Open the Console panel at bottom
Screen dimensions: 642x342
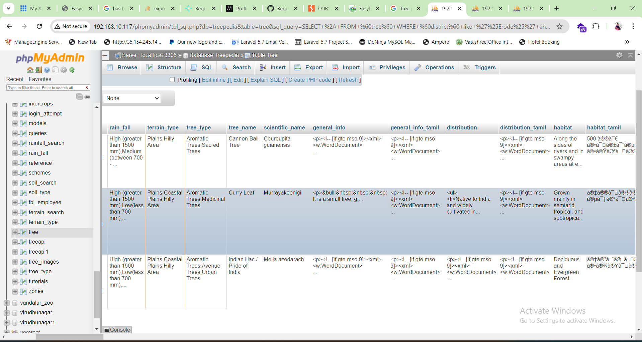pyautogui.click(x=117, y=330)
